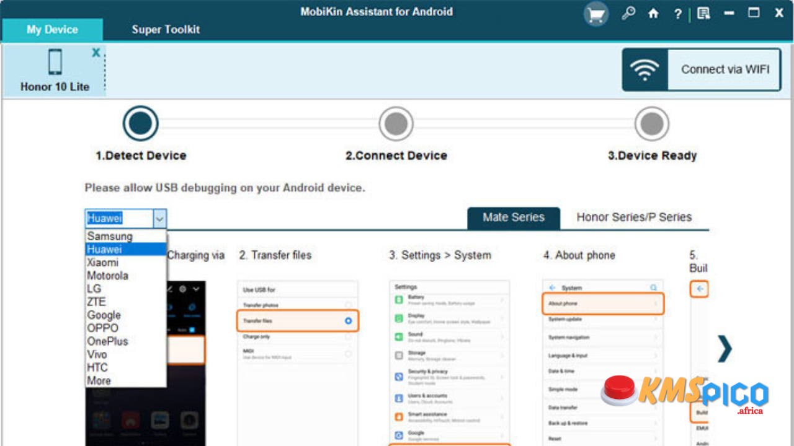Open the Super Toolkit tab
The image size is (794, 446).
(x=166, y=30)
